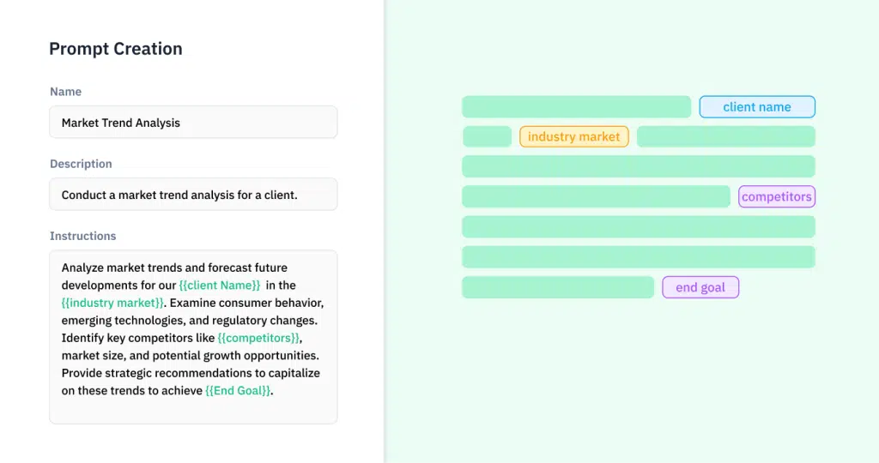
Task: Click the Instructions label
Action: (x=83, y=236)
